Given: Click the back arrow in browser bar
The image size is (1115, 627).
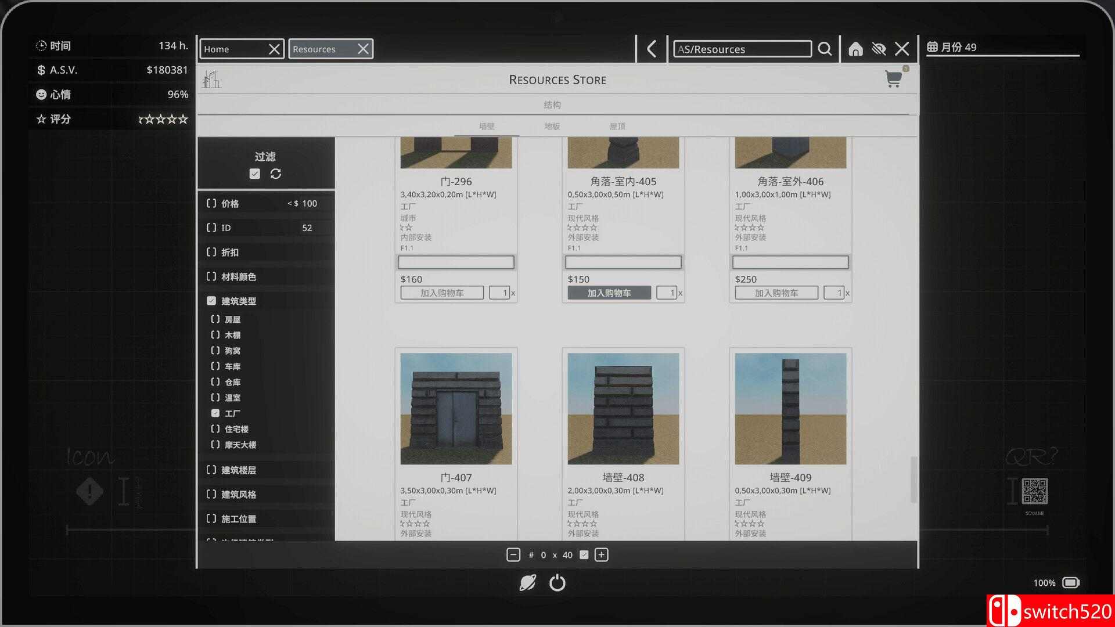Looking at the screenshot, I should (x=652, y=49).
